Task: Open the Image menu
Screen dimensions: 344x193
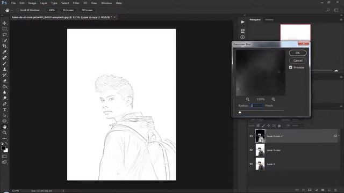Action: (x=32, y=3)
